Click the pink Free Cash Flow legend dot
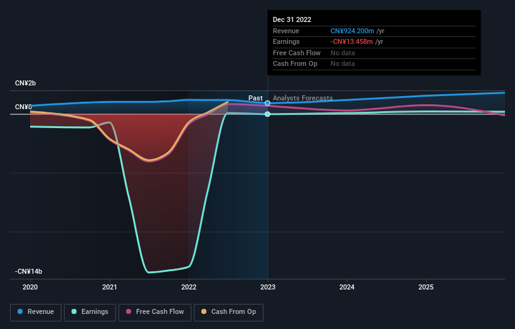The width and height of the screenshot is (515, 329). [x=129, y=311]
